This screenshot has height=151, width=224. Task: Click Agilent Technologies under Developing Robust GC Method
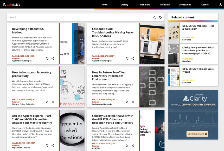(x=22, y=61)
